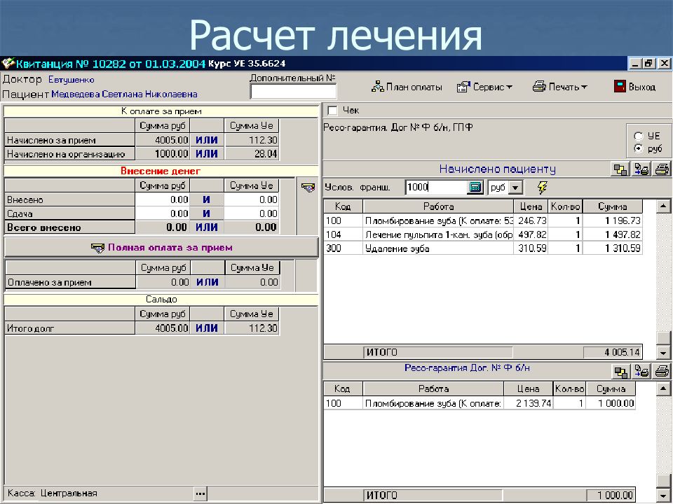Restore the Квитанция window size
This screenshot has width=673, height=504.
pyautogui.click(x=649, y=64)
